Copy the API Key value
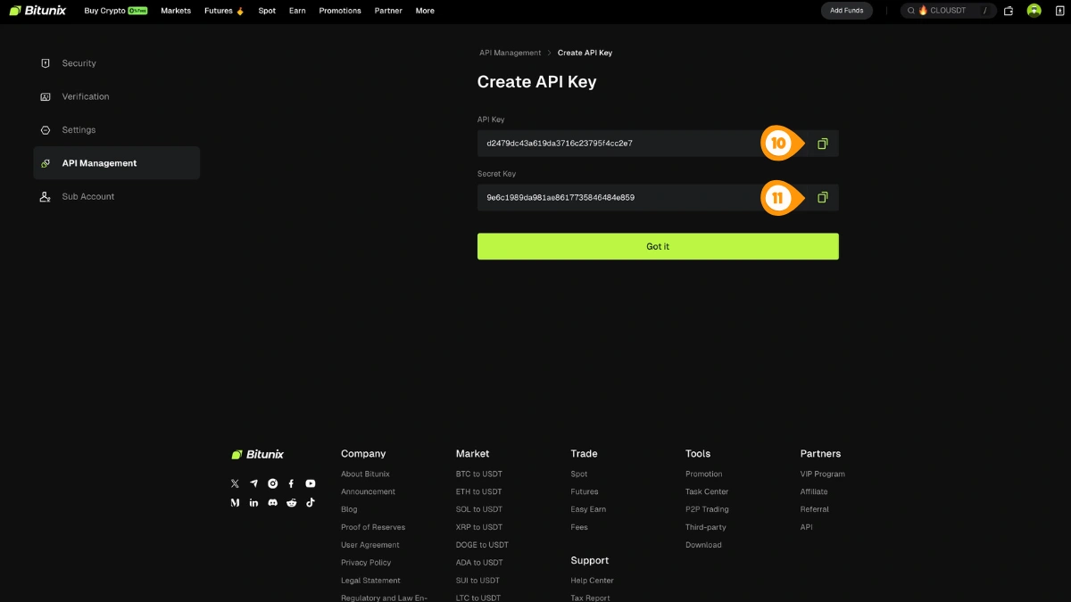This screenshot has height=602, width=1071. [x=822, y=144]
